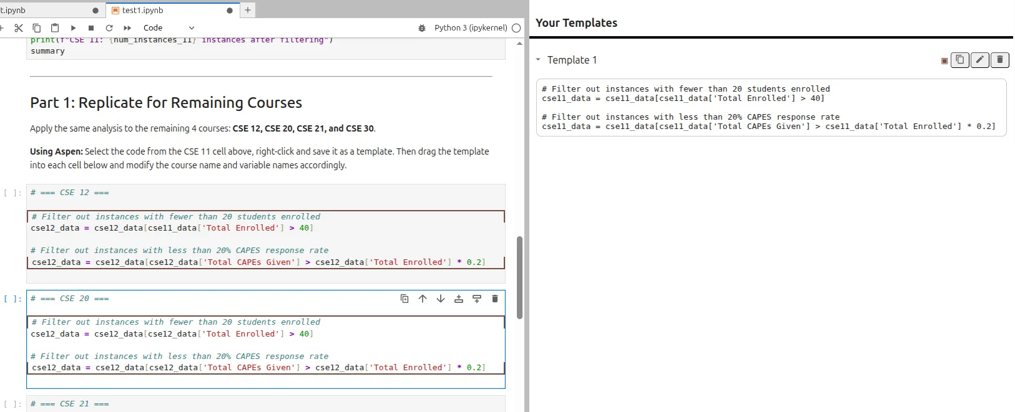Move the CSE 20 cell down
The height and width of the screenshot is (412, 1015).
click(x=441, y=299)
